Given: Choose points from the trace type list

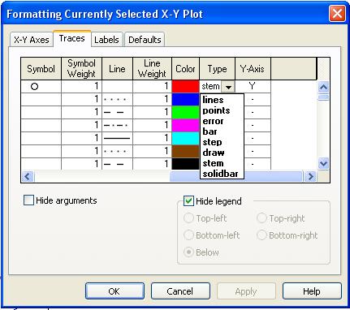Looking at the screenshot, I should click(x=216, y=110).
